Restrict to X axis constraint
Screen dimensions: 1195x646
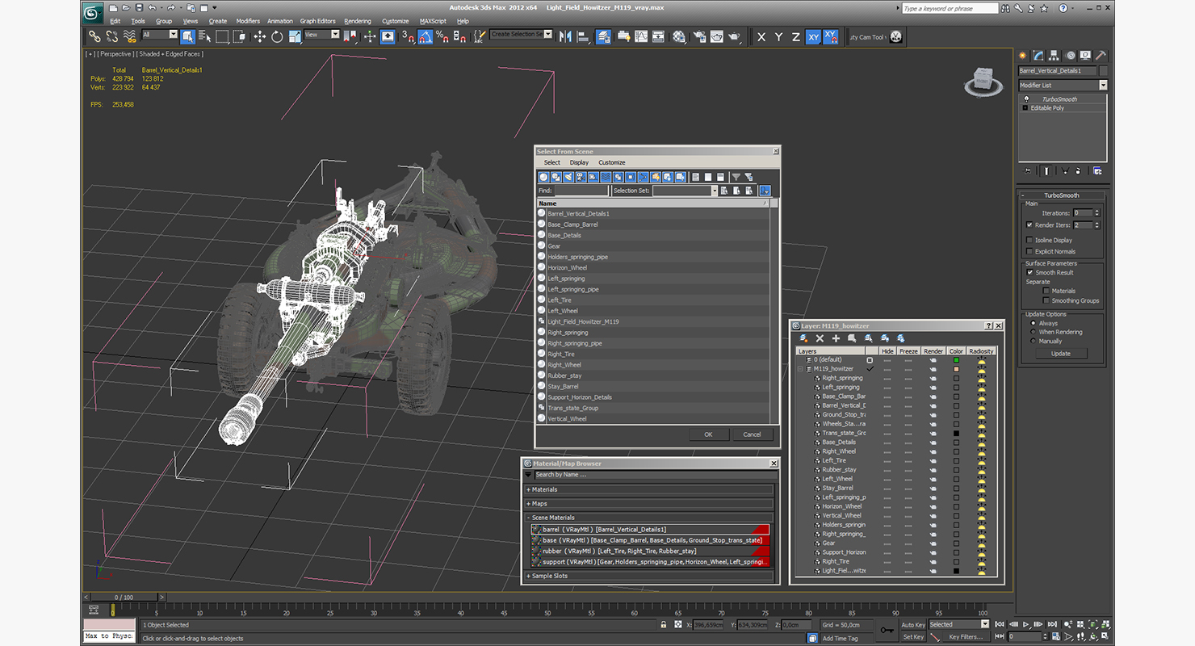coord(761,36)
